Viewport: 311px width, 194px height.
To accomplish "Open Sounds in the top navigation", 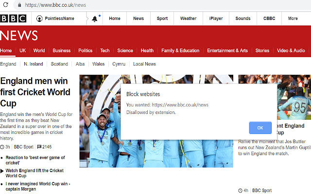I will [x=243, y=18].
